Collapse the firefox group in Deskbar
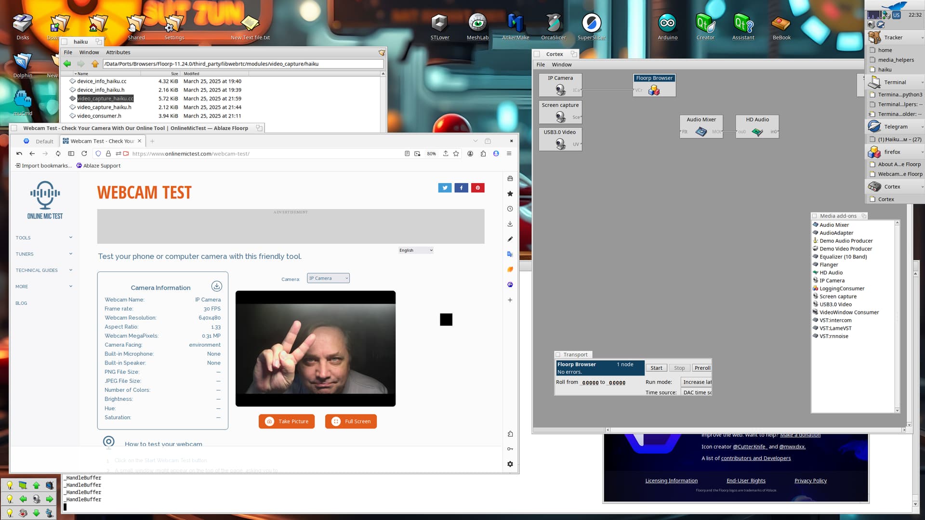The image size is (925, 520). [x=923, y=152]
